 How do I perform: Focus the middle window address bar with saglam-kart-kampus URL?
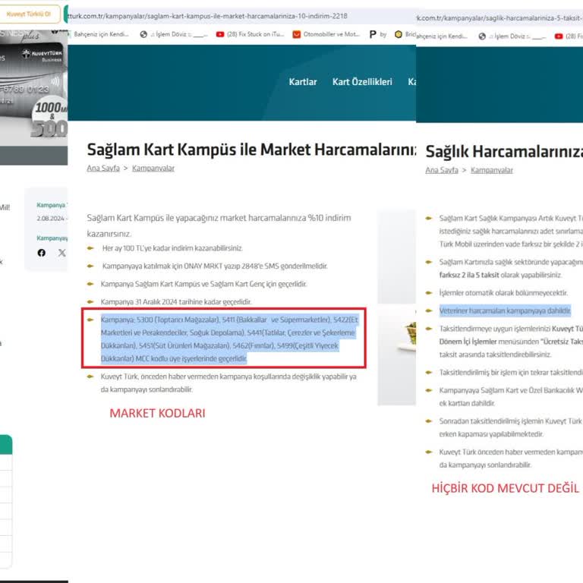point(208,16)
